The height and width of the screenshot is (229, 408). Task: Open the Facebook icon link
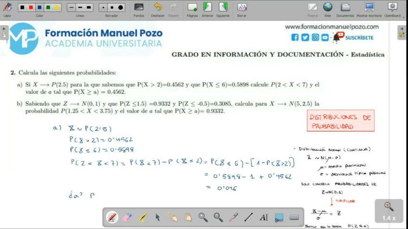295,37
